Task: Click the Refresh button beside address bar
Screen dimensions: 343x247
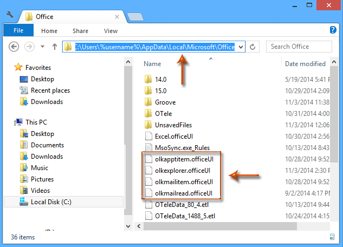Action: 253,47
